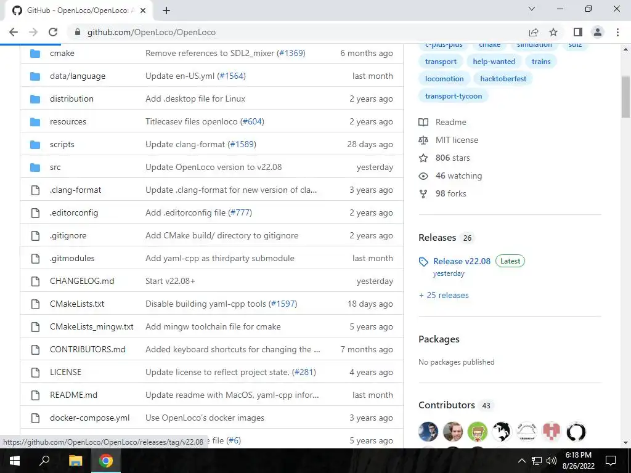Click the file icon beside .gitignore
631x473 pixels.
click(x=35, y=235)
